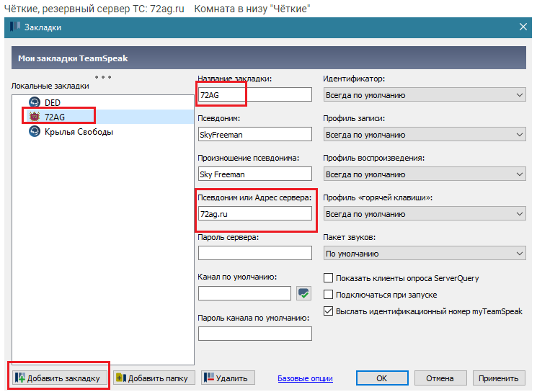Click the Локальные закладки label
This screenshot has width=537, height=392.
(x=50, y=86)
